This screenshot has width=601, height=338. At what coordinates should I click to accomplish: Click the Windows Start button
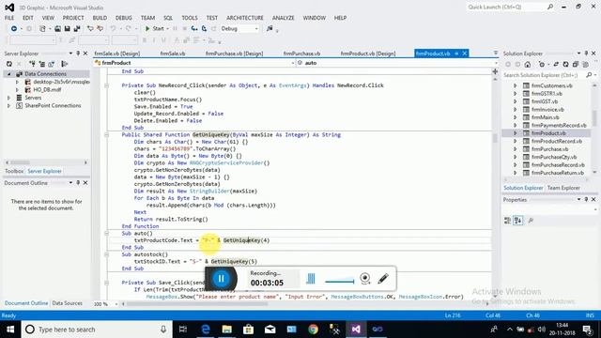pos(10,330)
